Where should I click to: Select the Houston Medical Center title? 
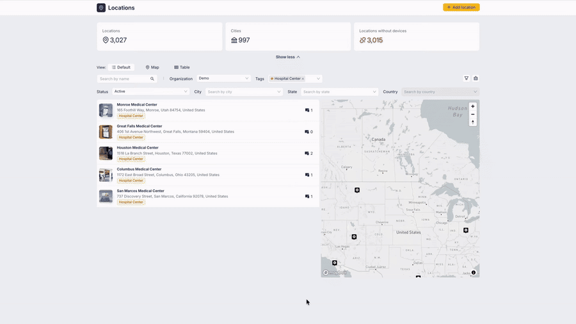pos(138,148)
